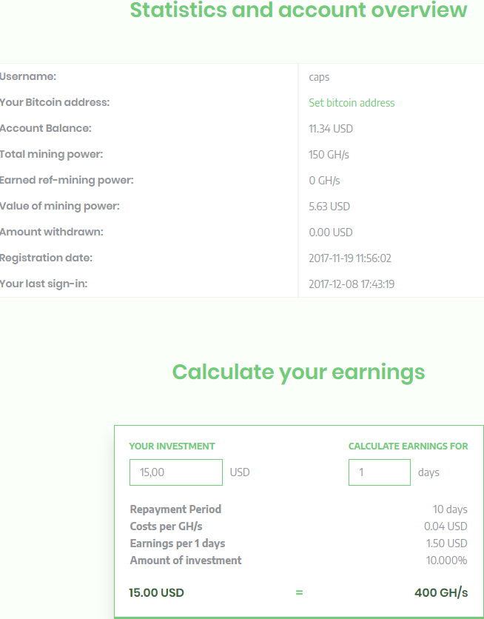
Task: Click the amount withdrawn value 0.00 USD
Action: tap(331, 232)
